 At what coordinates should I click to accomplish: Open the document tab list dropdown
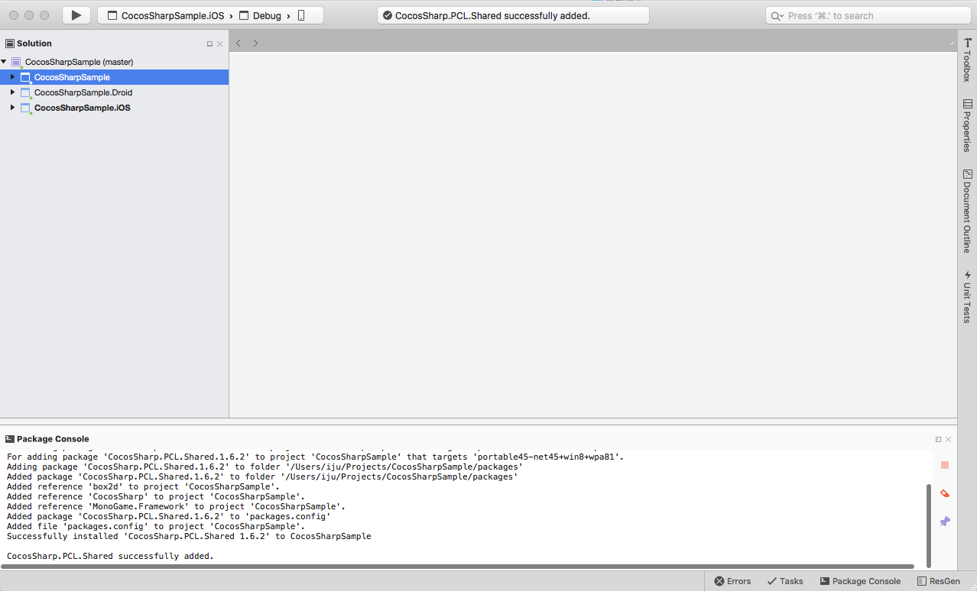[952, 43]
